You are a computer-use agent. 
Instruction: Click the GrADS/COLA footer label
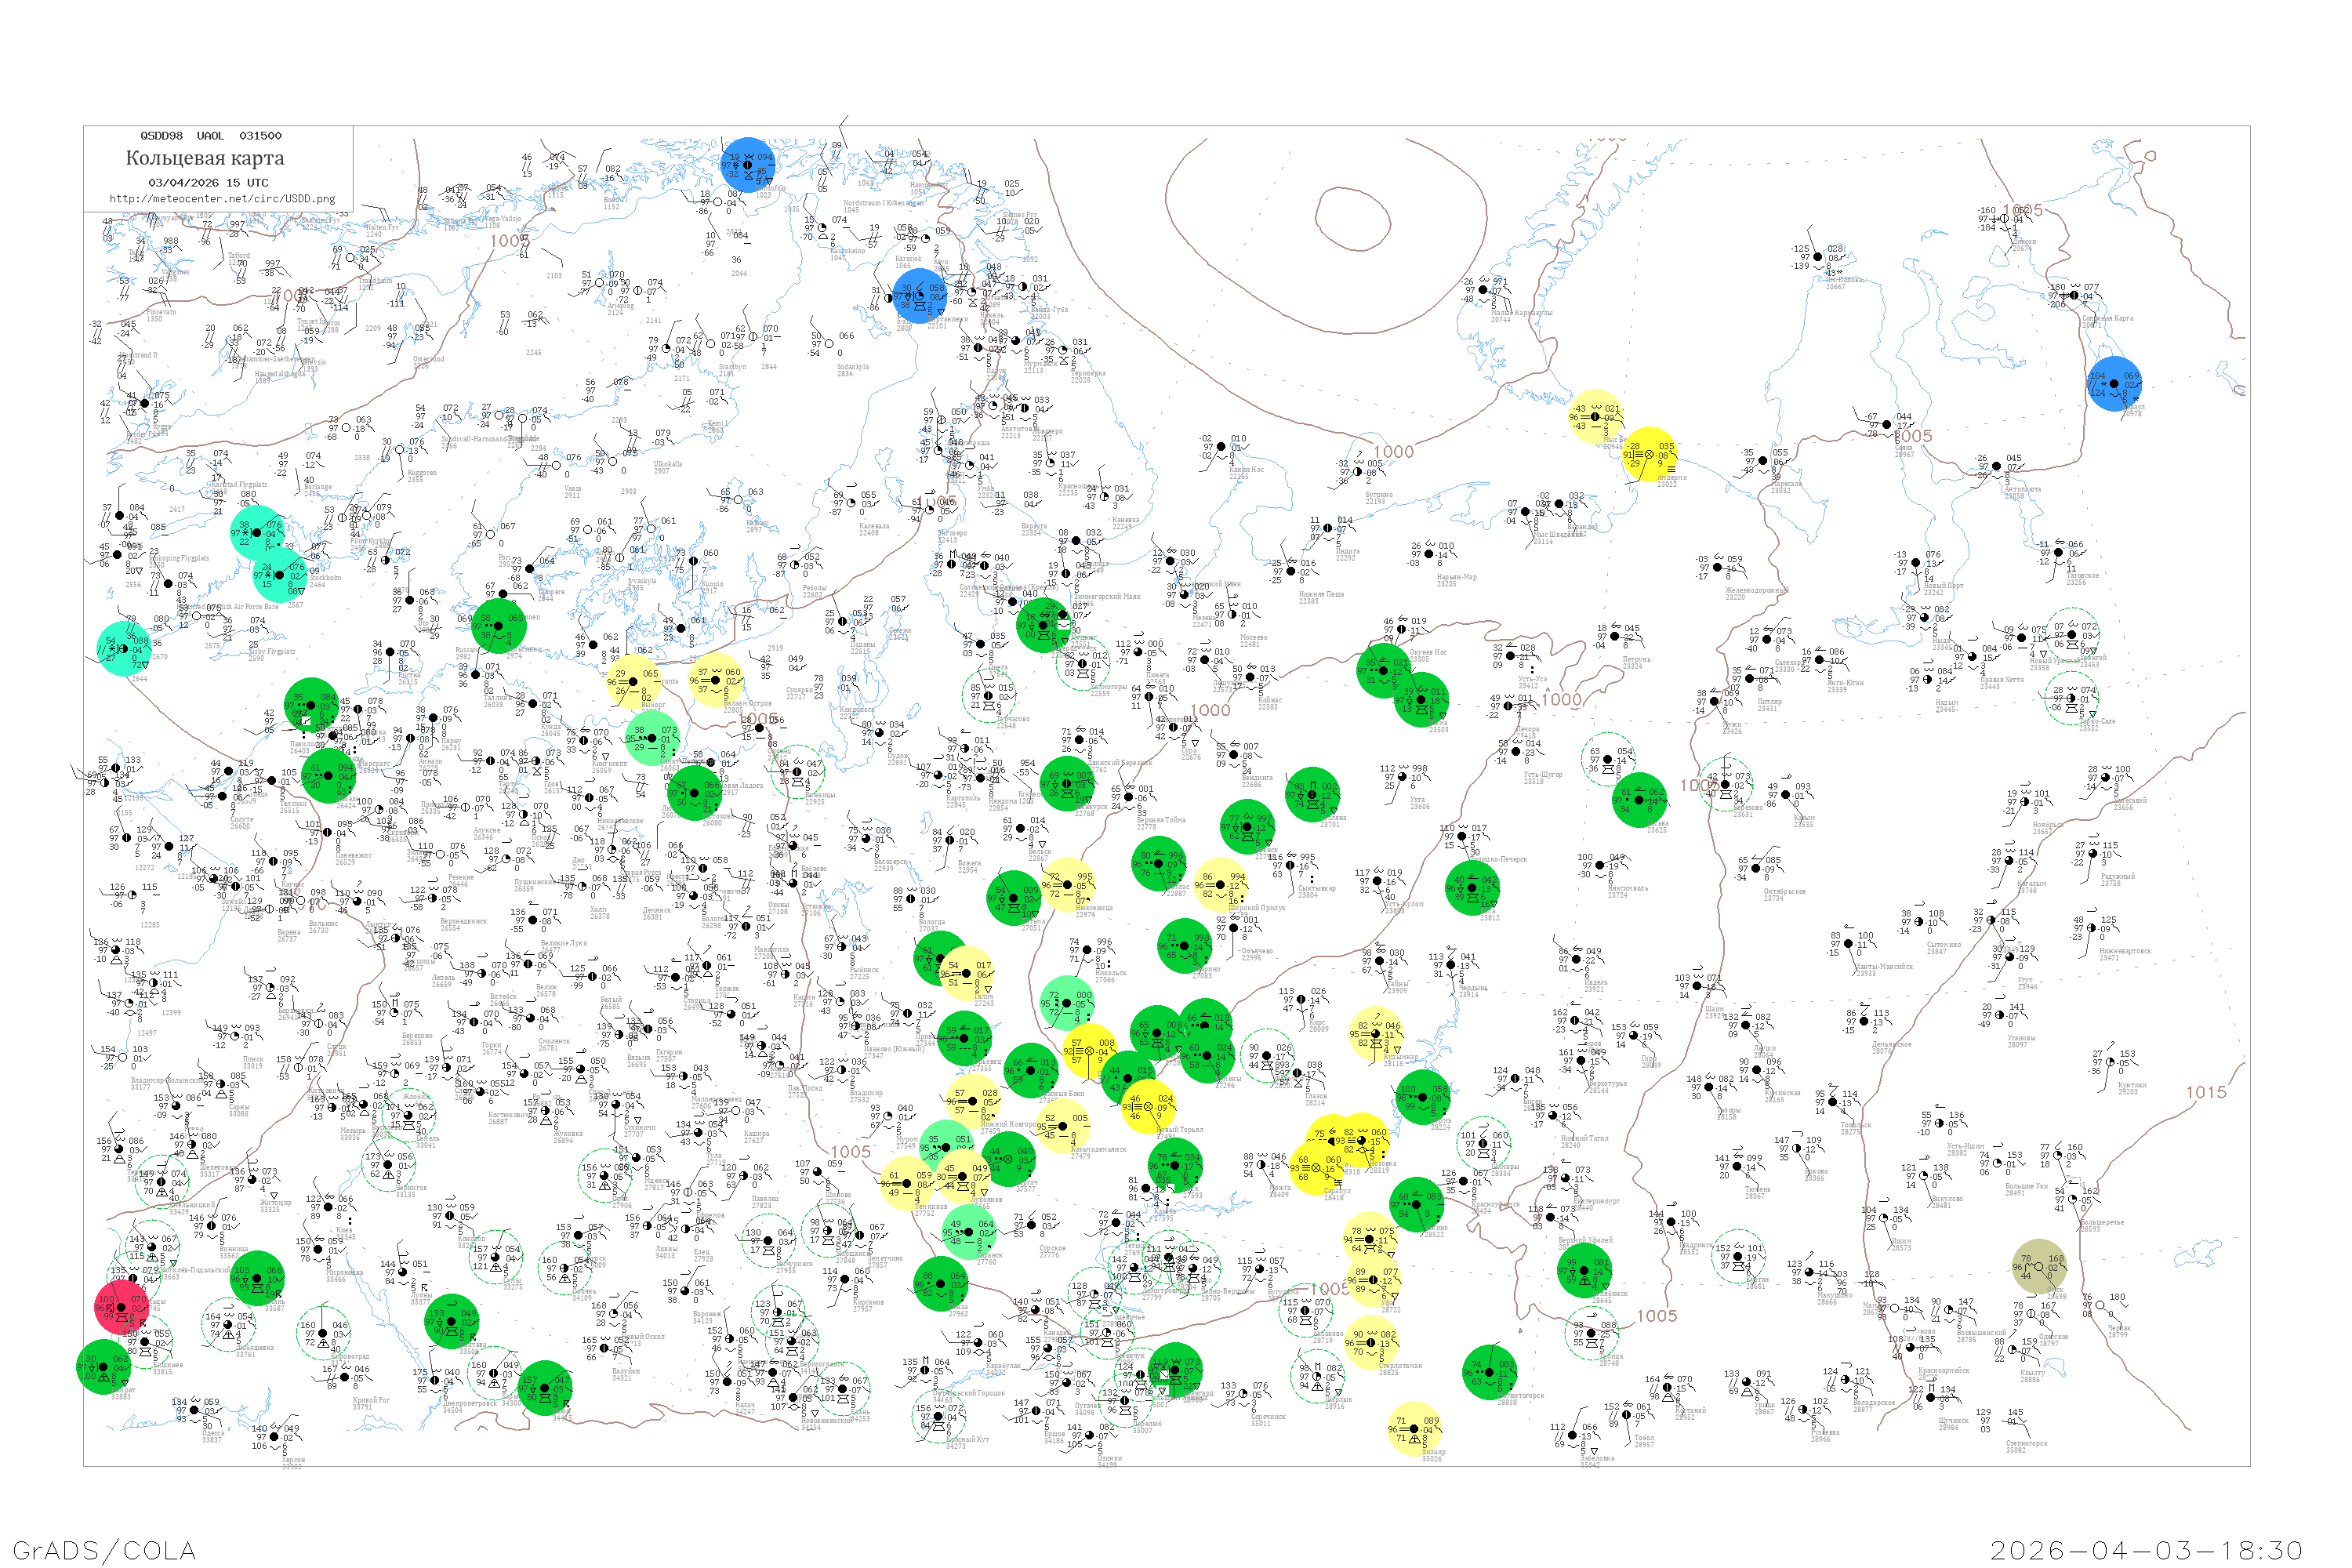(104, 1550)
